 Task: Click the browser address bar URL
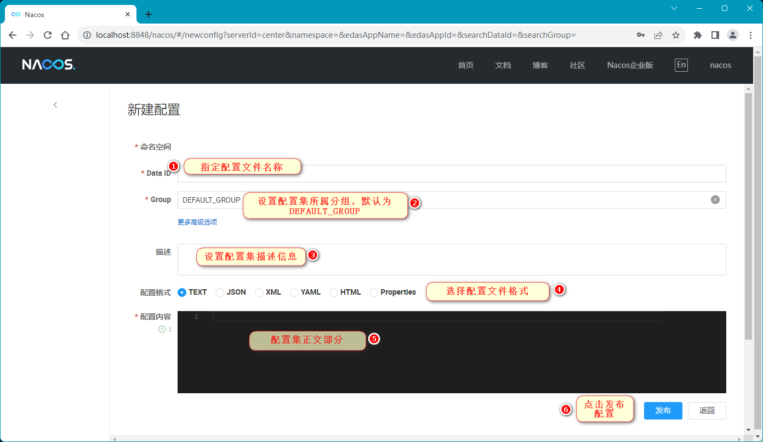coord(335,35)
